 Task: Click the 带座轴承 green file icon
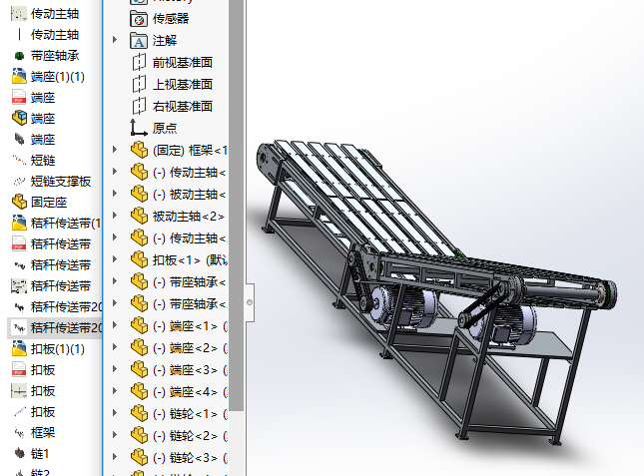tap(19, 56)
